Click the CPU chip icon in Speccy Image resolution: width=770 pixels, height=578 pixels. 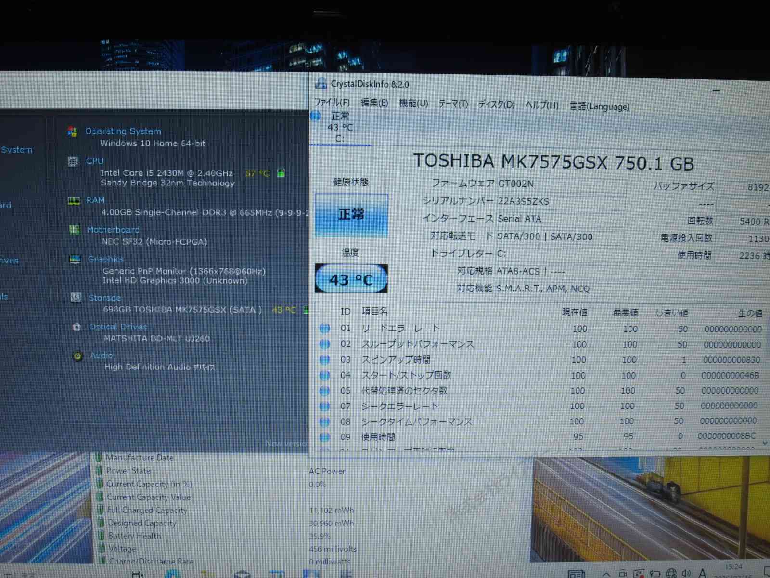[x=73, y=161]
